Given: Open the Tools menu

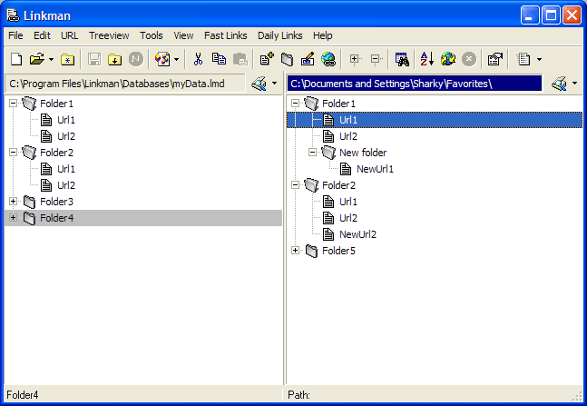Looking at the screenshot, I should (x=152, y=35).
